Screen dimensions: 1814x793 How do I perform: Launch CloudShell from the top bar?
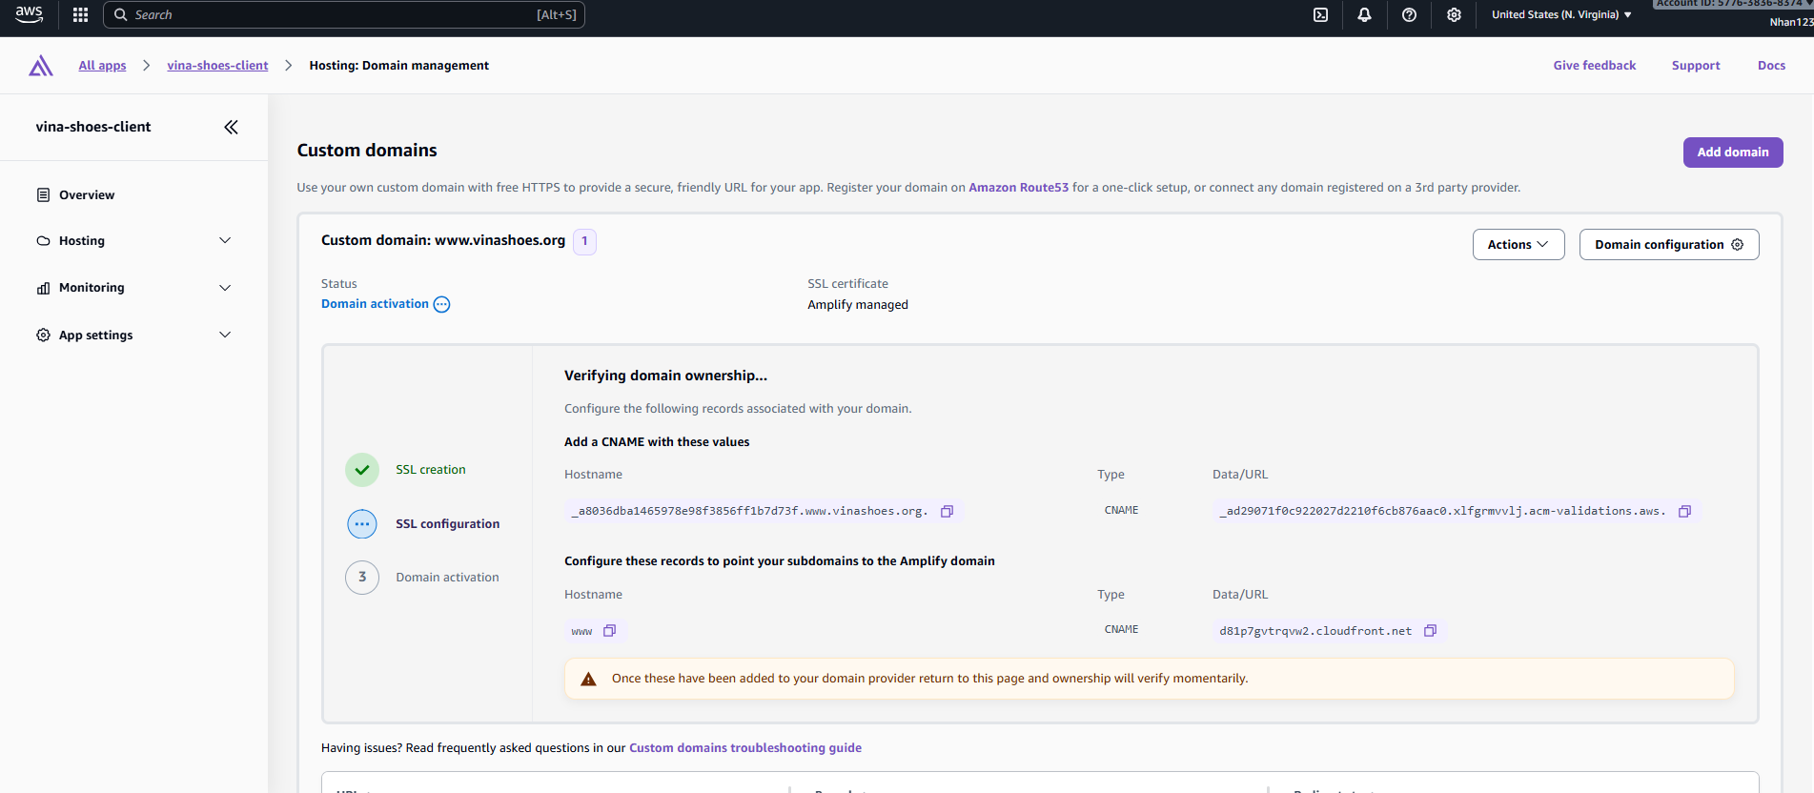tap(1320, 14)
